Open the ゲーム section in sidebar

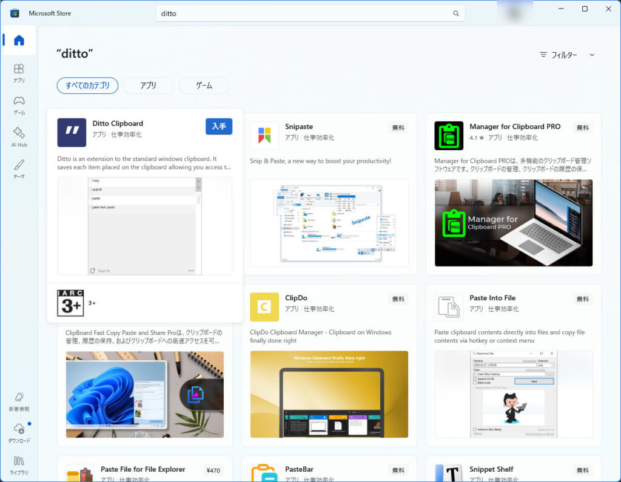[19, 105]
